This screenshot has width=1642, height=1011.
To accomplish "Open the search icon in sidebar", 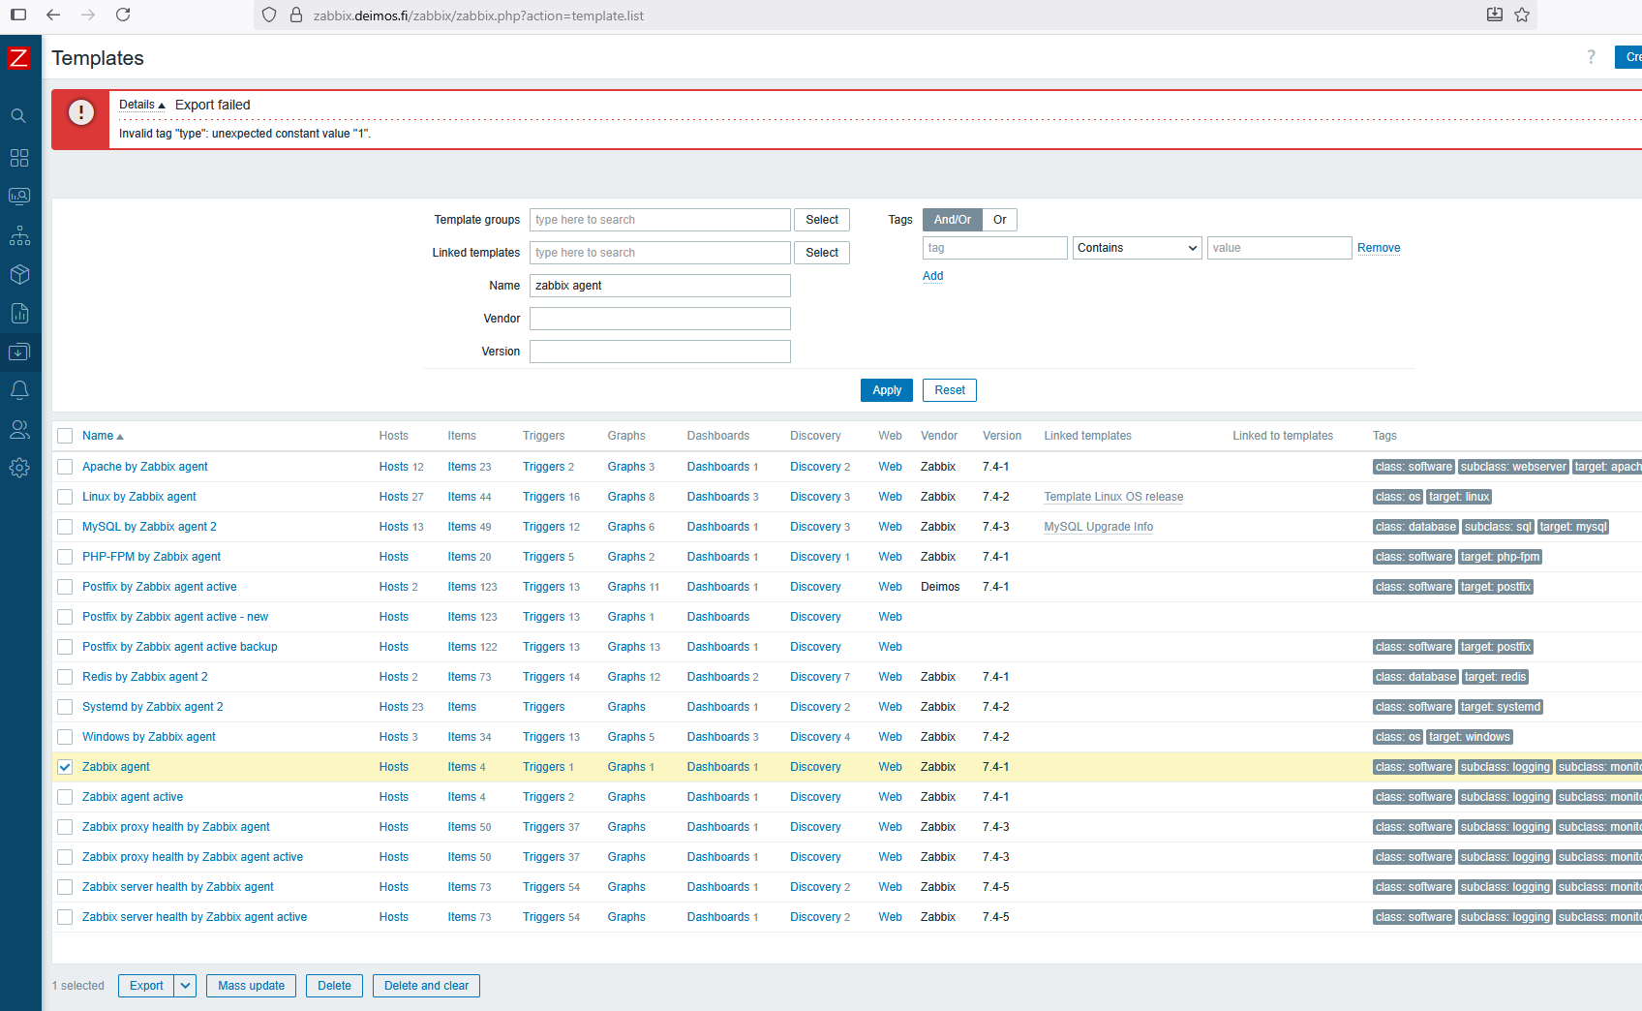I will [18, 116].
